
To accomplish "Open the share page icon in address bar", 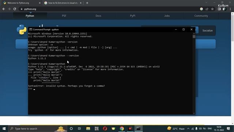I will (x=207, y=9).
